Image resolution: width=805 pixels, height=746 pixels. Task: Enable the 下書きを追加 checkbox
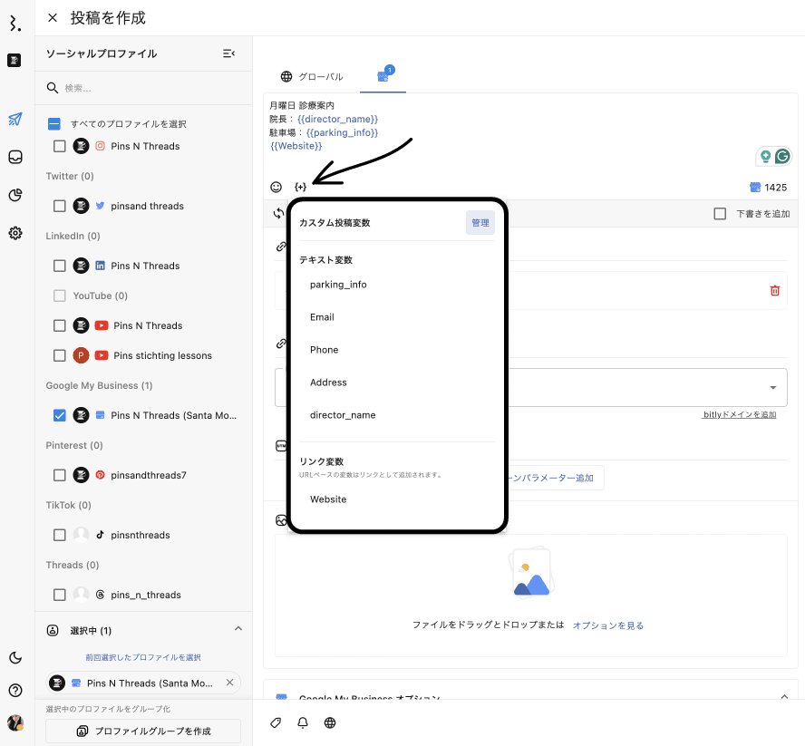tap(720, 214)
